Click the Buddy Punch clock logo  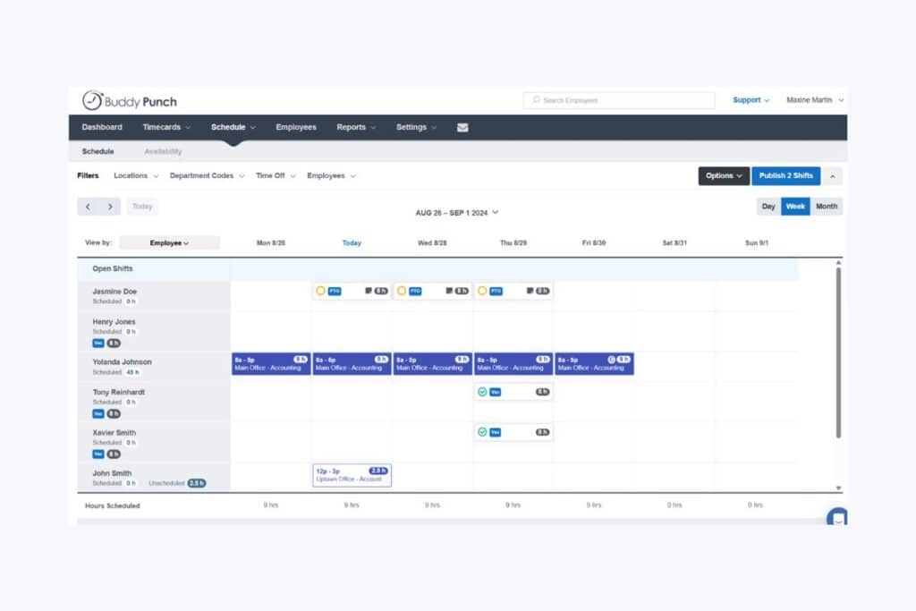pos(93,100)
